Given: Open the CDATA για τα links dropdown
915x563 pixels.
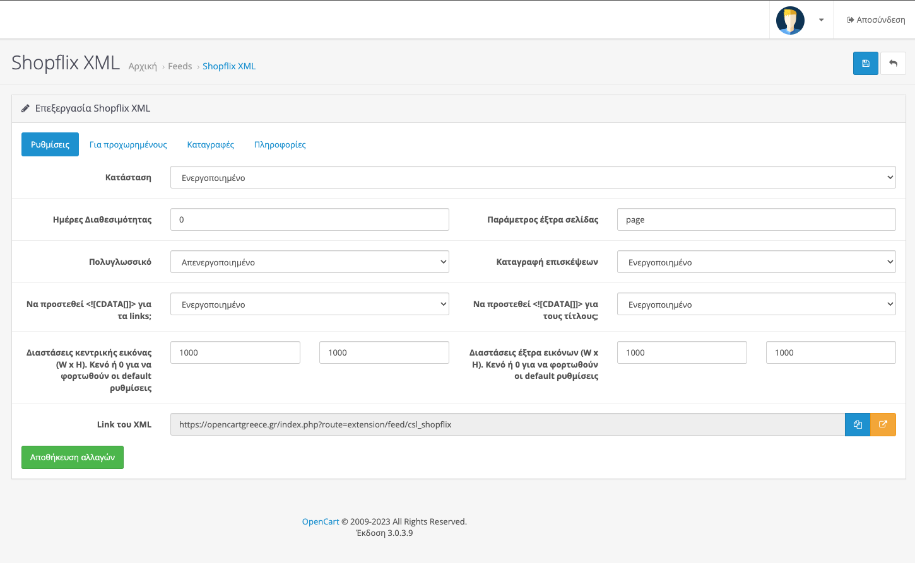Looking at the screenshot, I should 310,304.
